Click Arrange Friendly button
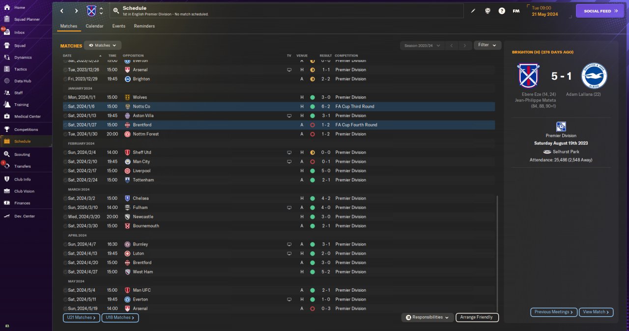629x331 pixels. tap(477, 318)
